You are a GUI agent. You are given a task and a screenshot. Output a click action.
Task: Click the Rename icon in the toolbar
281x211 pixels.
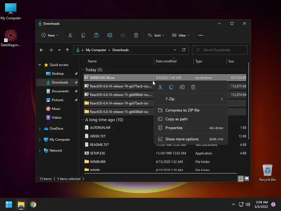110,35
